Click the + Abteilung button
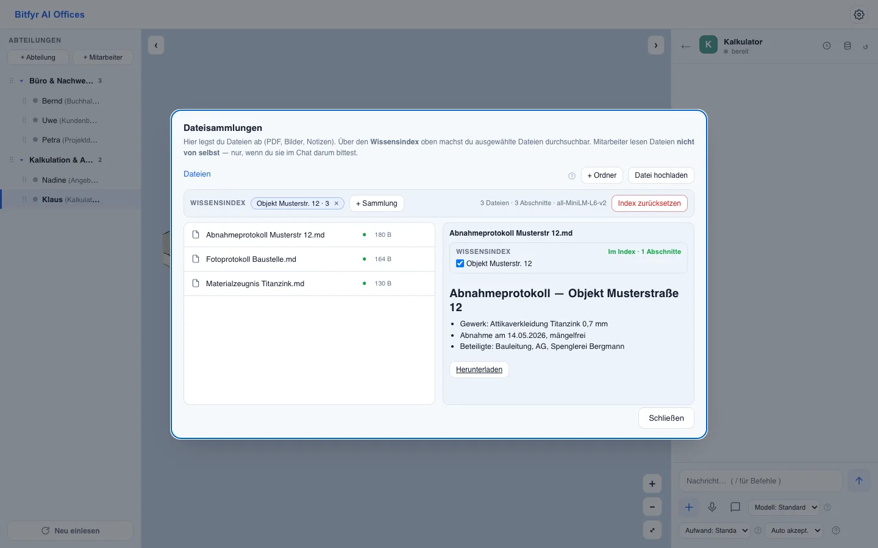Screen dimensions: 878x548 pos(38,57)
